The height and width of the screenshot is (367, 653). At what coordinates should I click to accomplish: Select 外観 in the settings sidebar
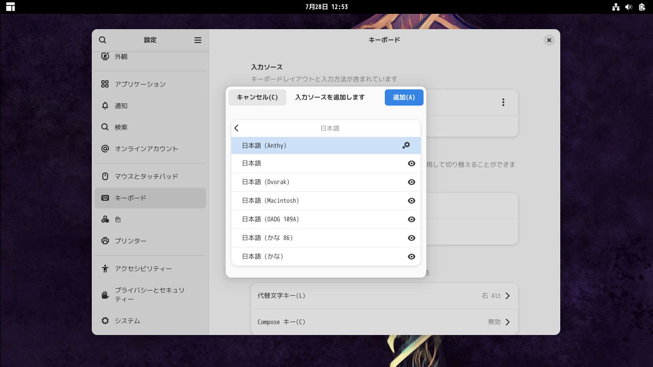(150, 56)
